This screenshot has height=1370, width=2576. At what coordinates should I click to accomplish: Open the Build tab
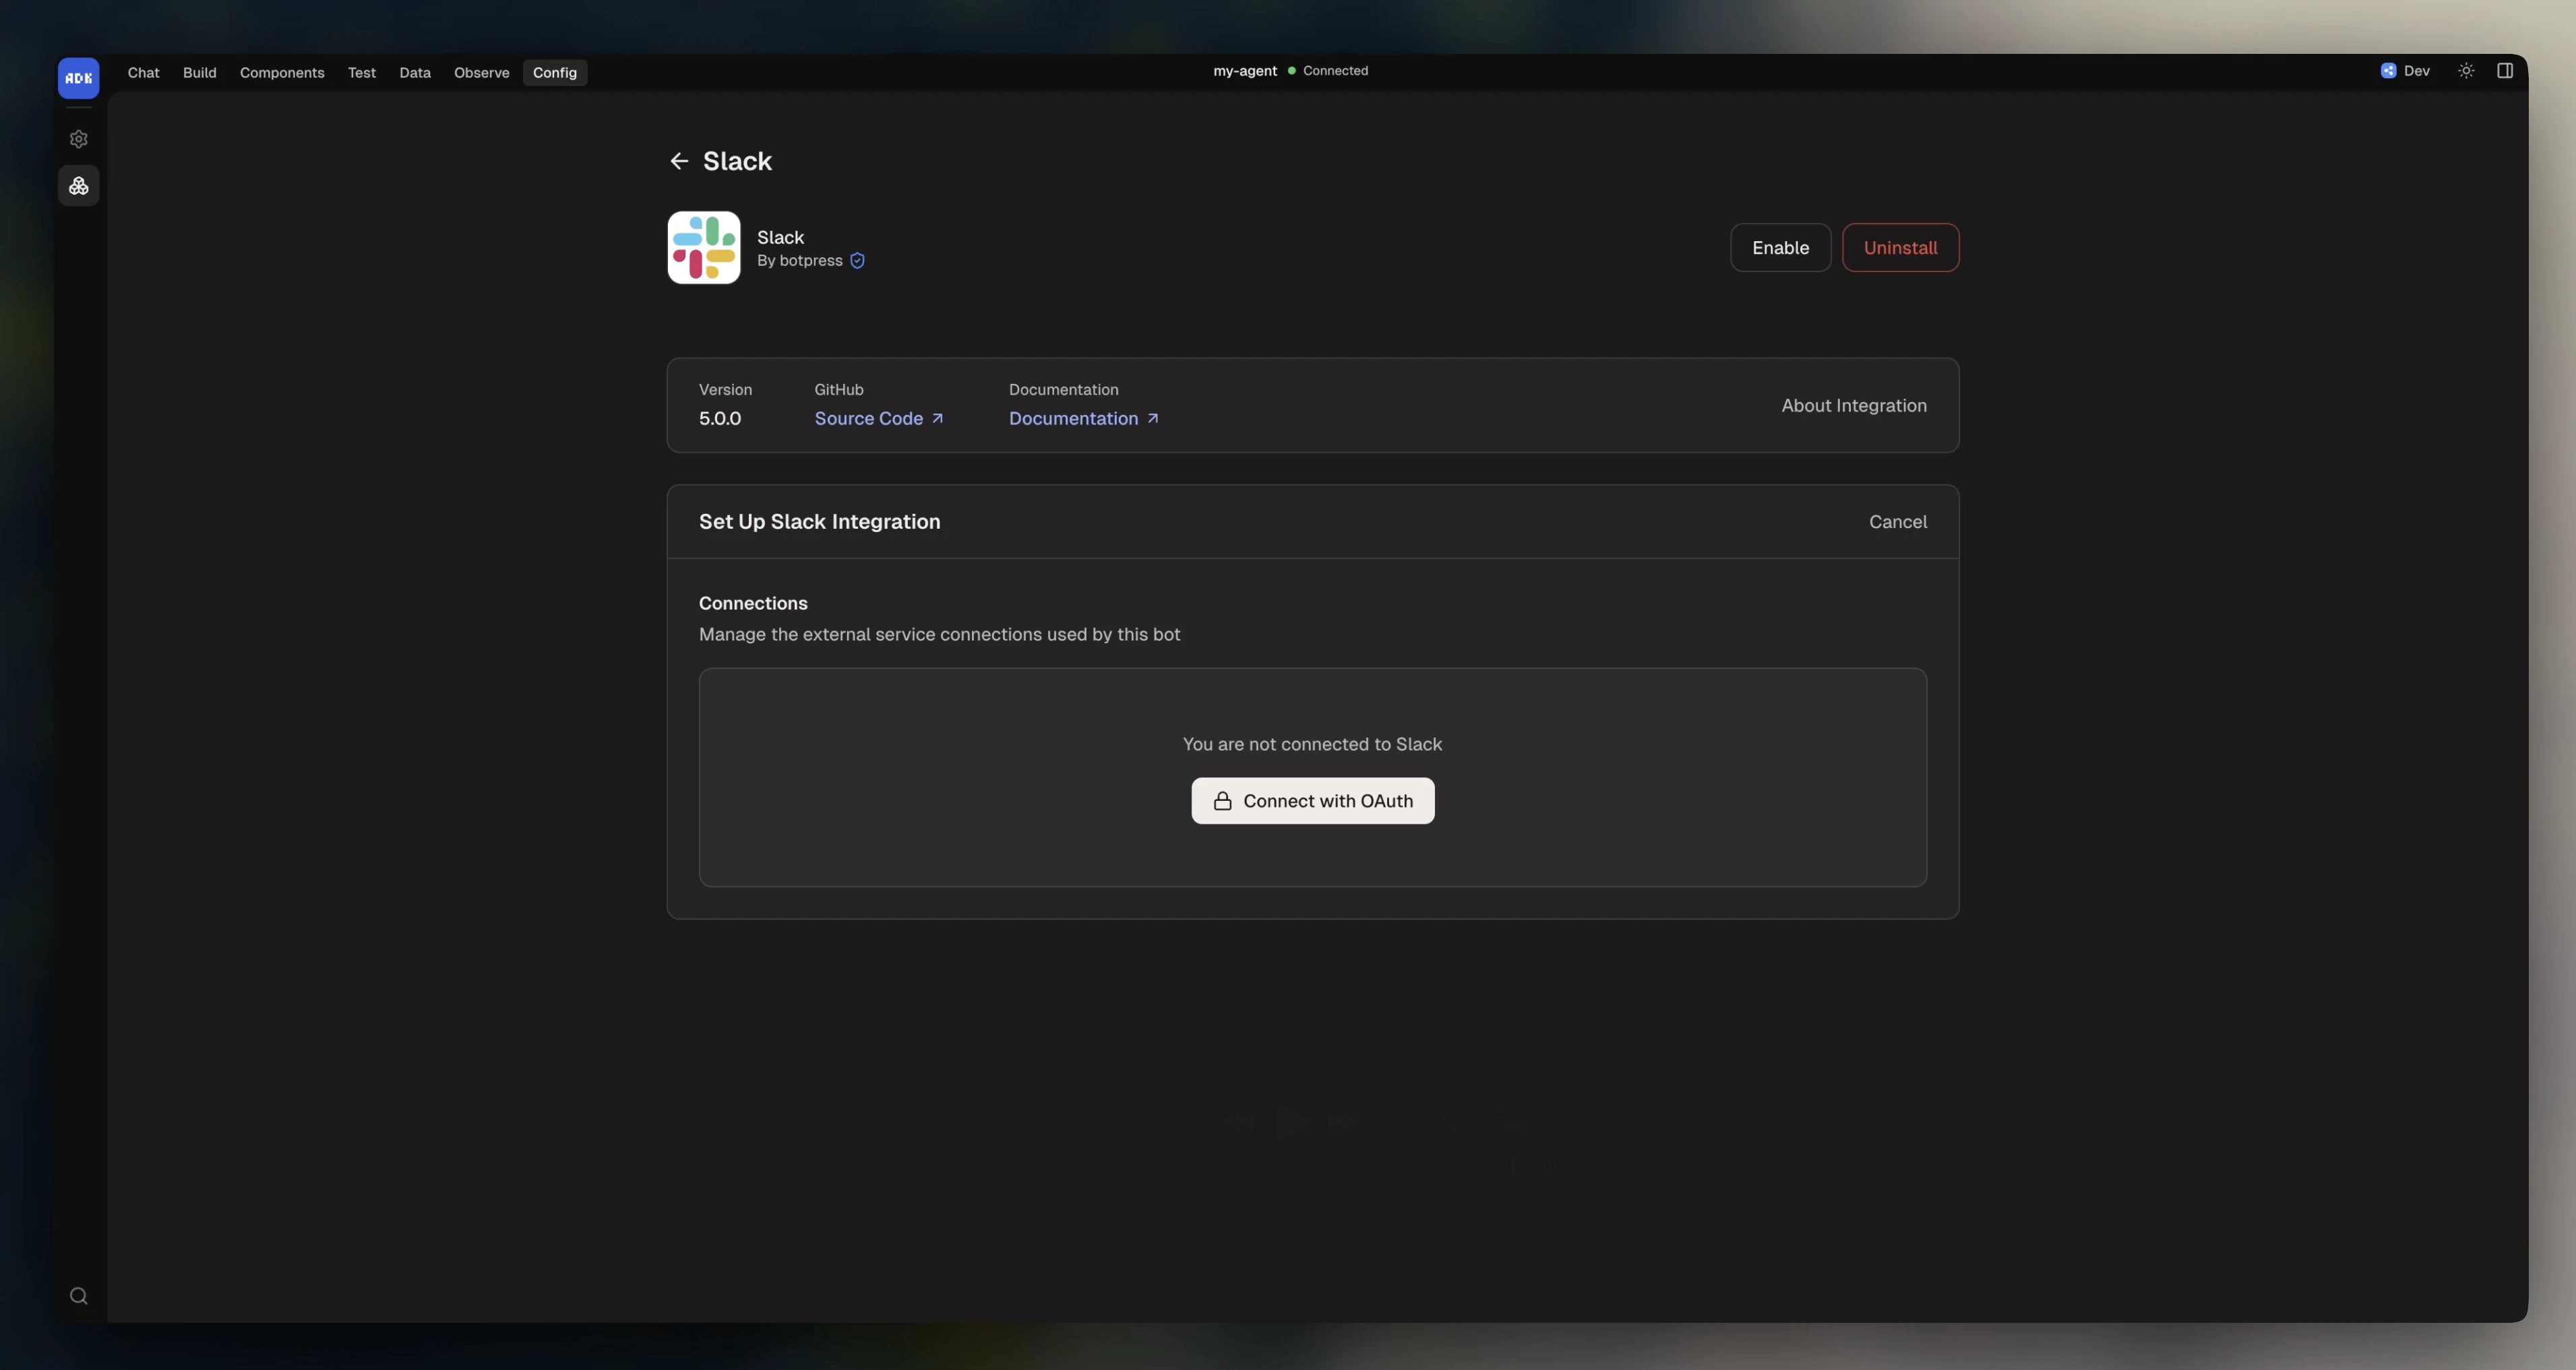click(x=199, y=72)
